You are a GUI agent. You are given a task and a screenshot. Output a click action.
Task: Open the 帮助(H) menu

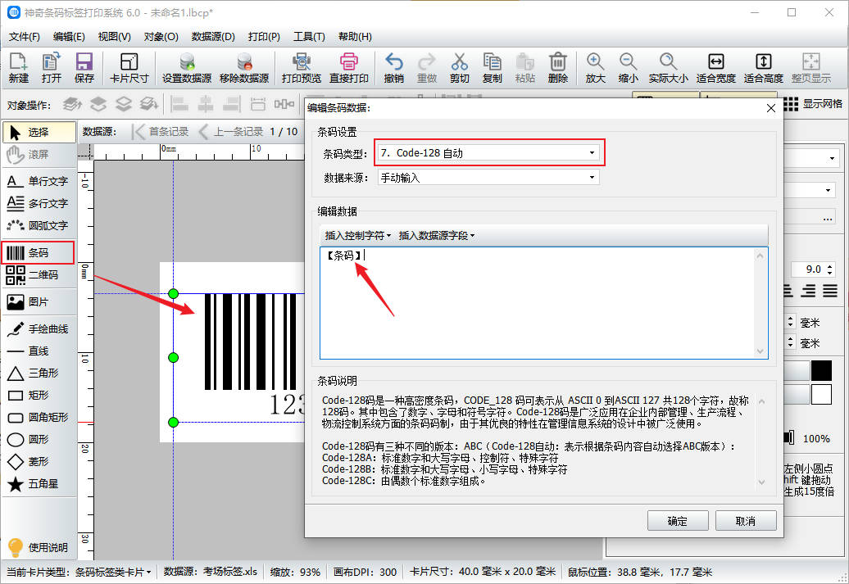coord(355,36)
